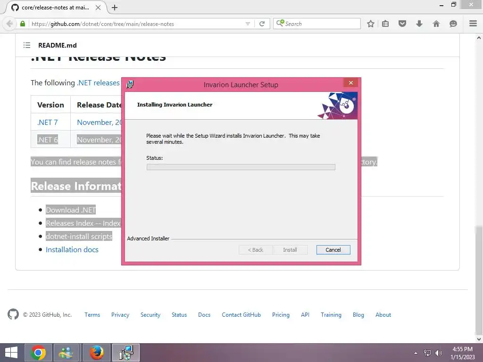Click the disabled Back button
Viewport: 483px width, 362px height.
click(256, 250)
